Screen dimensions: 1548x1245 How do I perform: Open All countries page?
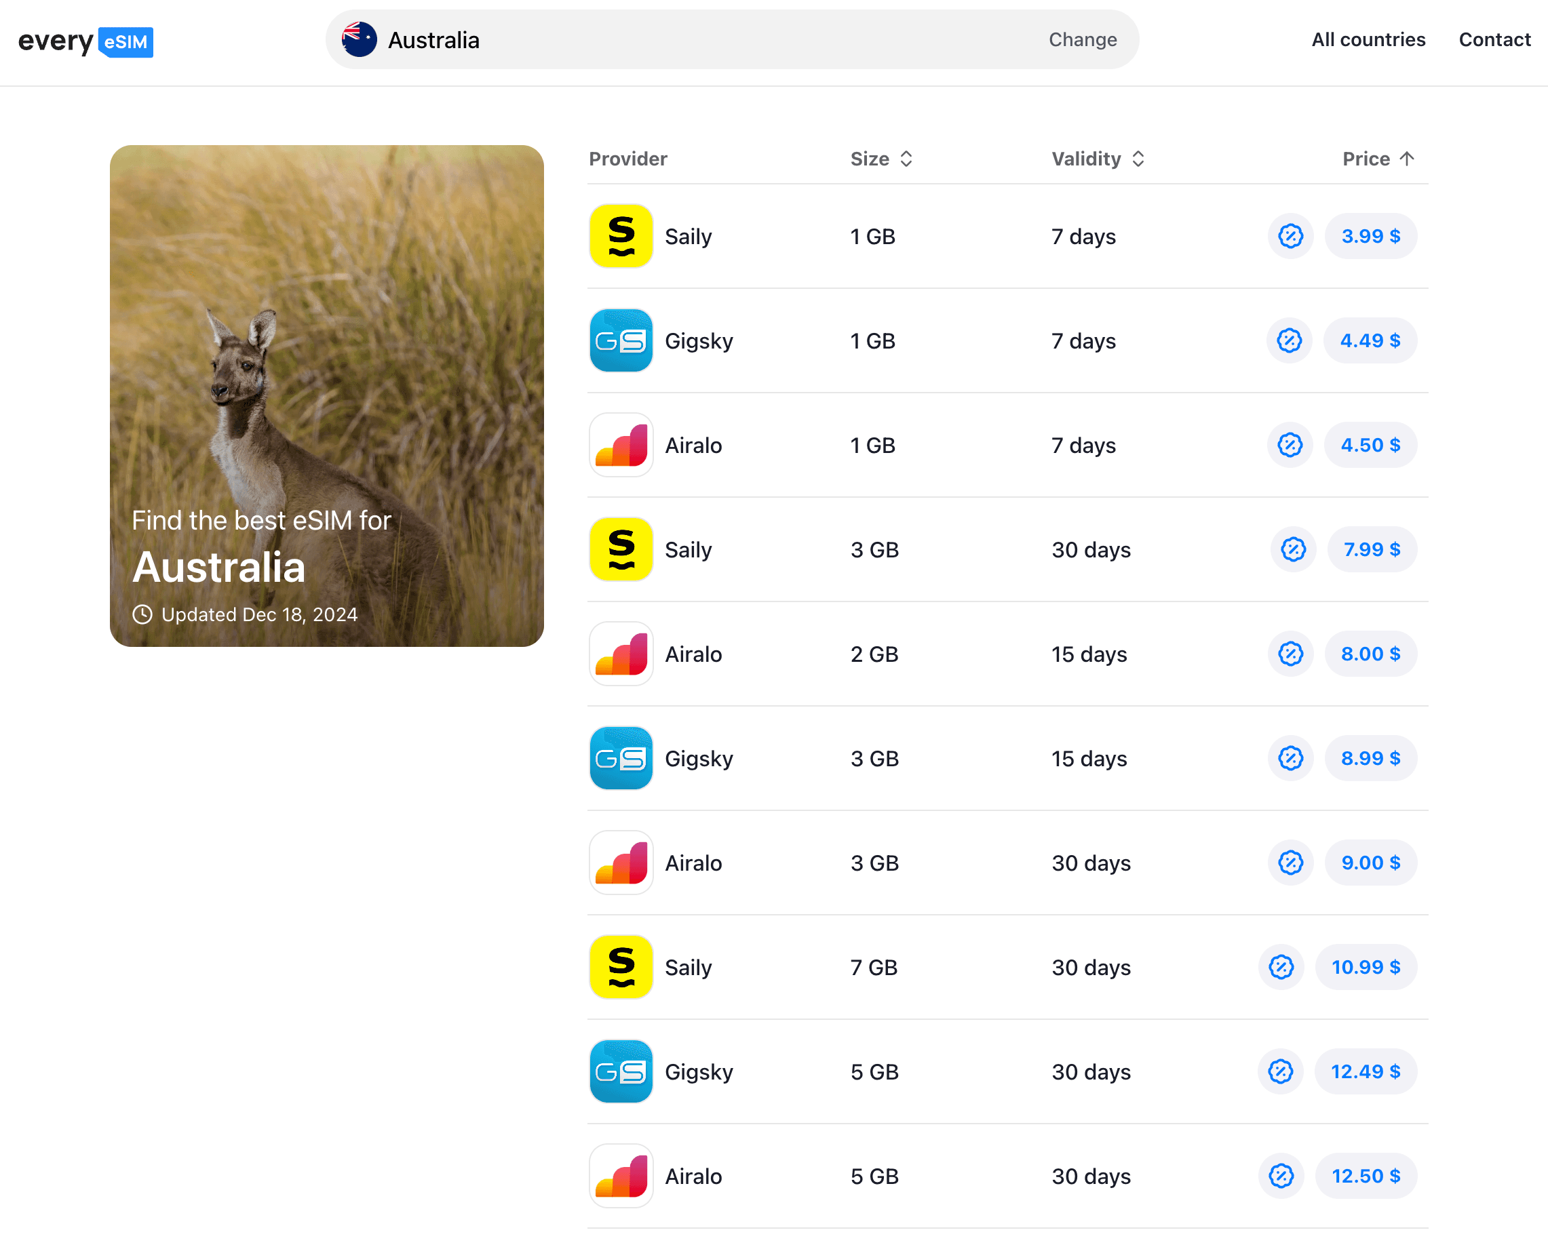tap(1368, 39)
